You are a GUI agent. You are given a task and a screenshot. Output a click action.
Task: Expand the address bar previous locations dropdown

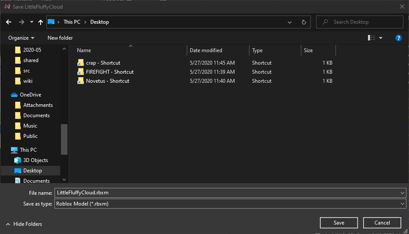click(290, 22)
